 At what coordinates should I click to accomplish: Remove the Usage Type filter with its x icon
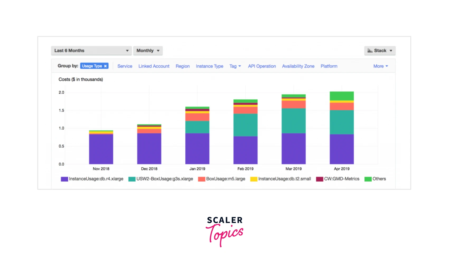(x=105, y=66)
